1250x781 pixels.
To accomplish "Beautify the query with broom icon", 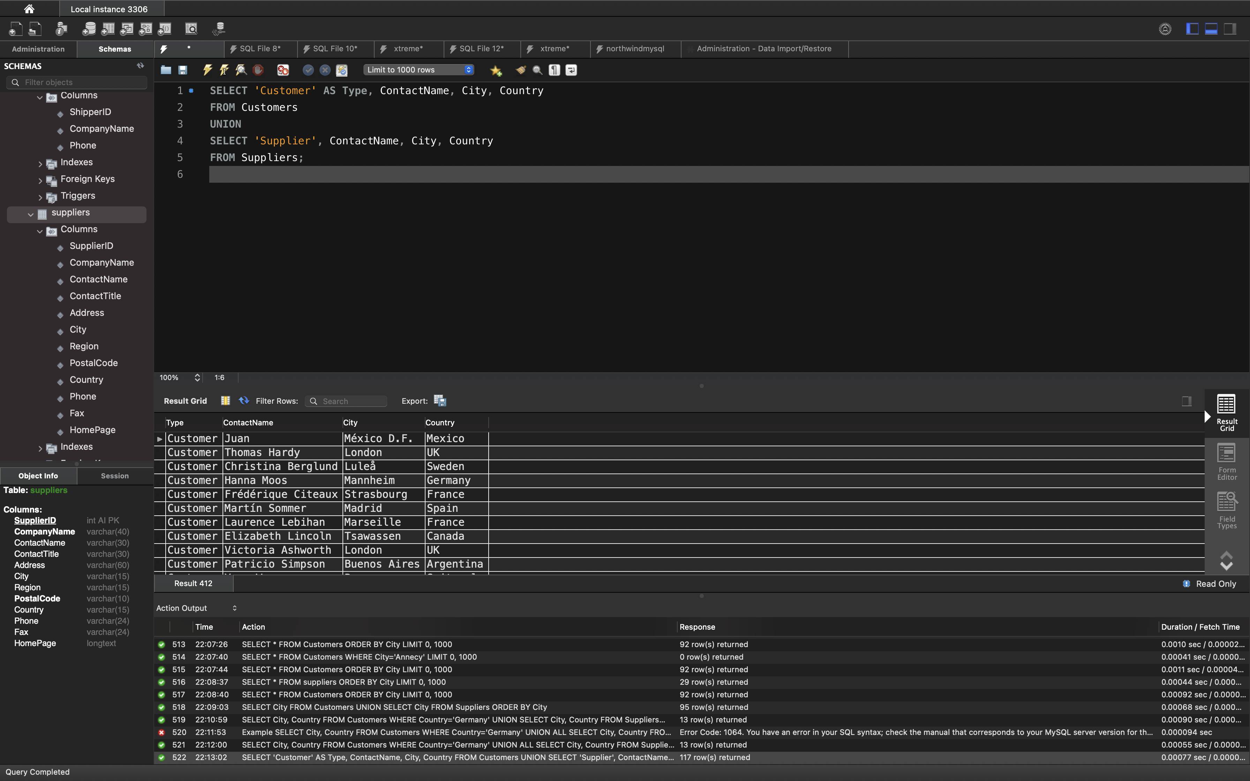I will 521,70.
